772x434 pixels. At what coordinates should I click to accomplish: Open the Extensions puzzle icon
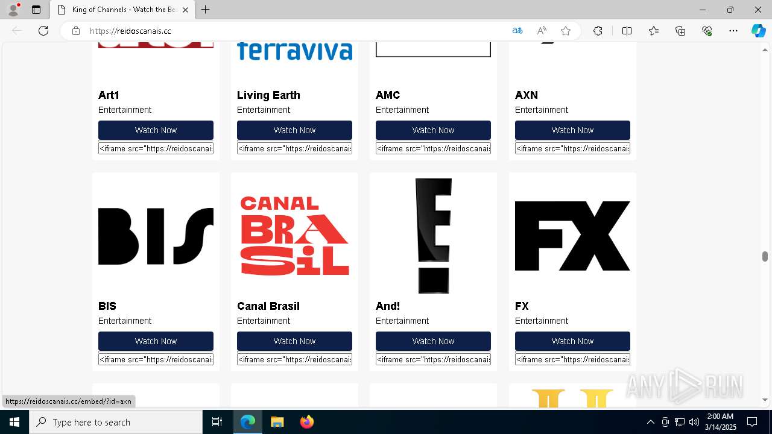click(x=598, y=31)
